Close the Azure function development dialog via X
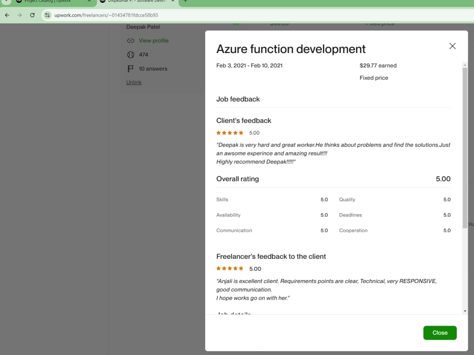 coord(452,46)
